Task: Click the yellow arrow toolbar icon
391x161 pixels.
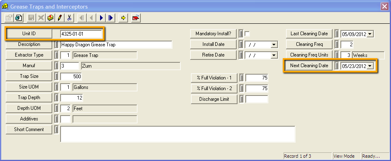Action: click(123, 18)
